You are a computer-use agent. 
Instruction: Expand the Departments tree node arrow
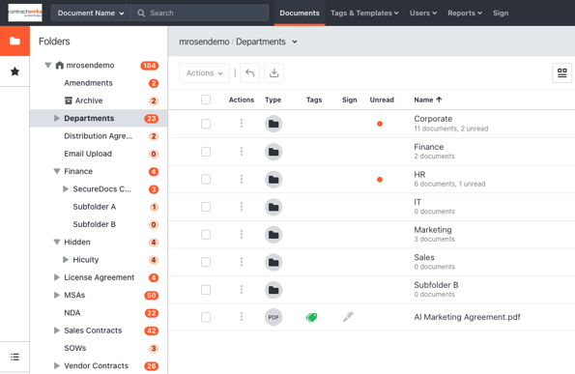pos(56,118)
